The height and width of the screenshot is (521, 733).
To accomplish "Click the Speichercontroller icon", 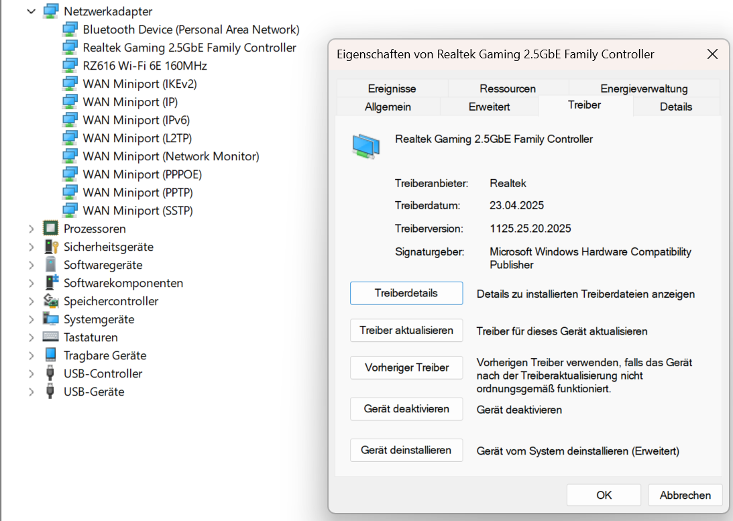I will tap(50, 301).
